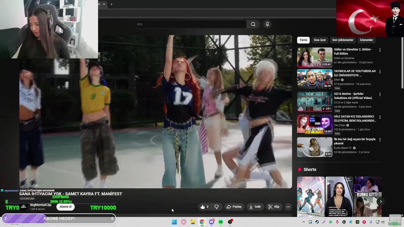Open a new browser tab with plus button

111,4
